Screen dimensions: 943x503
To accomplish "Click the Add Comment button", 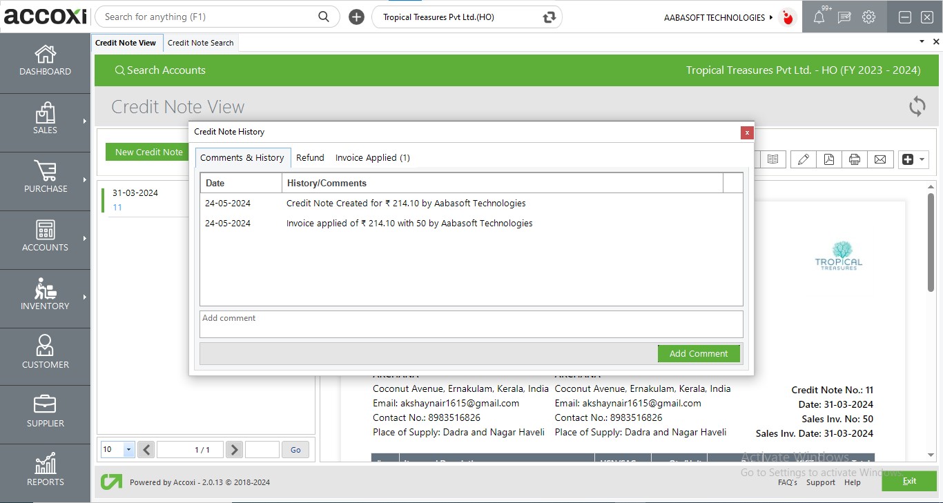I will pos(699,353).
